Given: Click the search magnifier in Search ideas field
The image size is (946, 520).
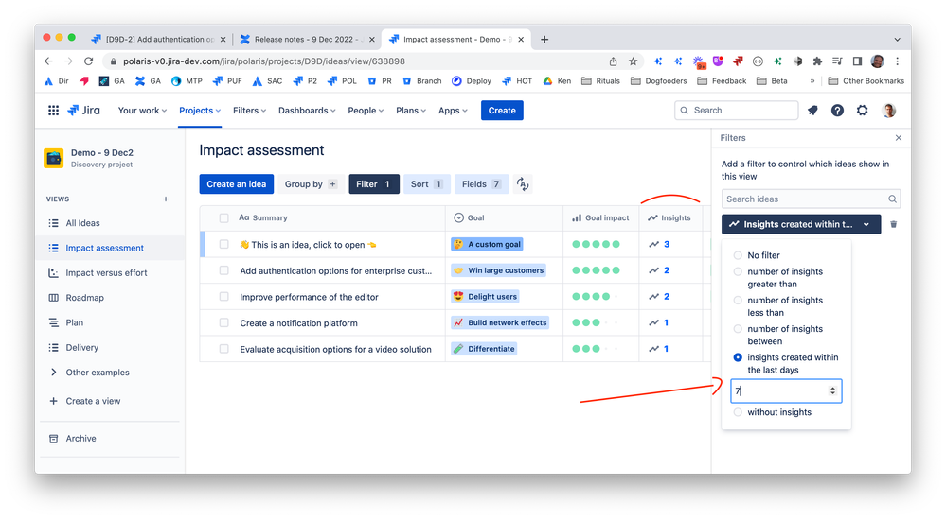Looking at the screenshot, I should tap(892, 199).
